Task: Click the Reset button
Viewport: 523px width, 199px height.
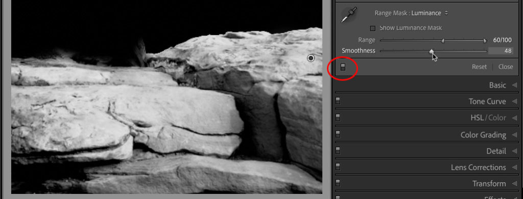Action: (479, 67)
